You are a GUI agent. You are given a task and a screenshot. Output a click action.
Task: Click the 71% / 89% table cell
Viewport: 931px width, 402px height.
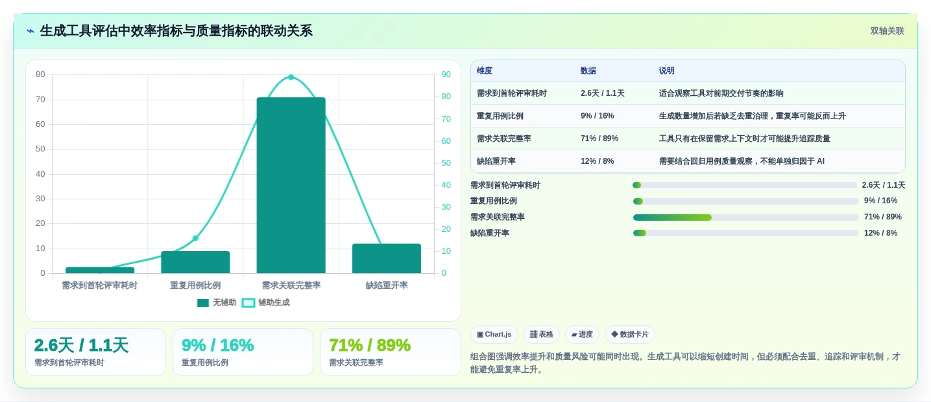[x=599, y=139]
